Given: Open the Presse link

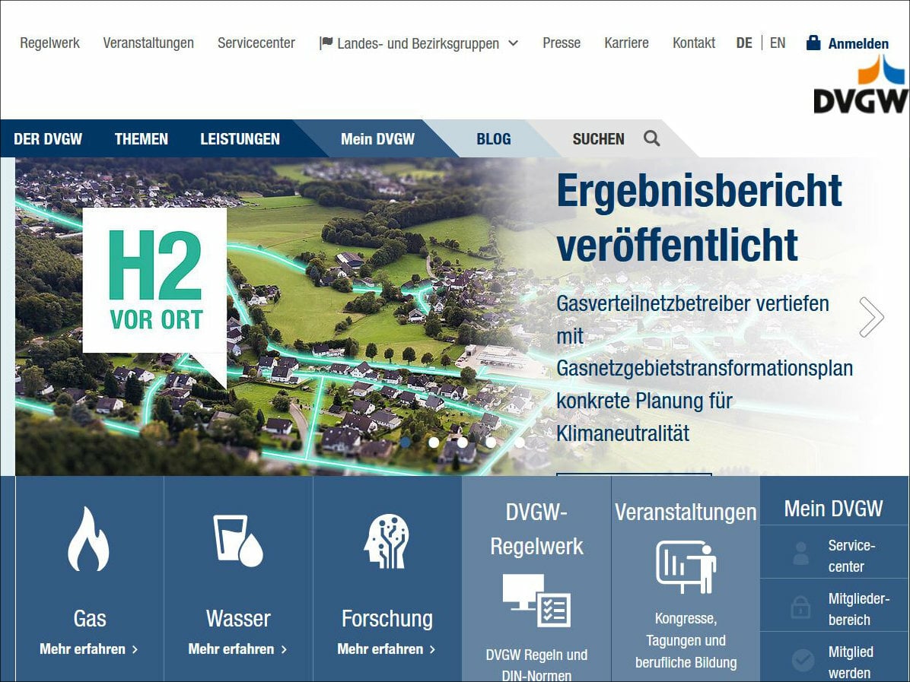Looking at the screenshot, I should (x=562, y=43).
